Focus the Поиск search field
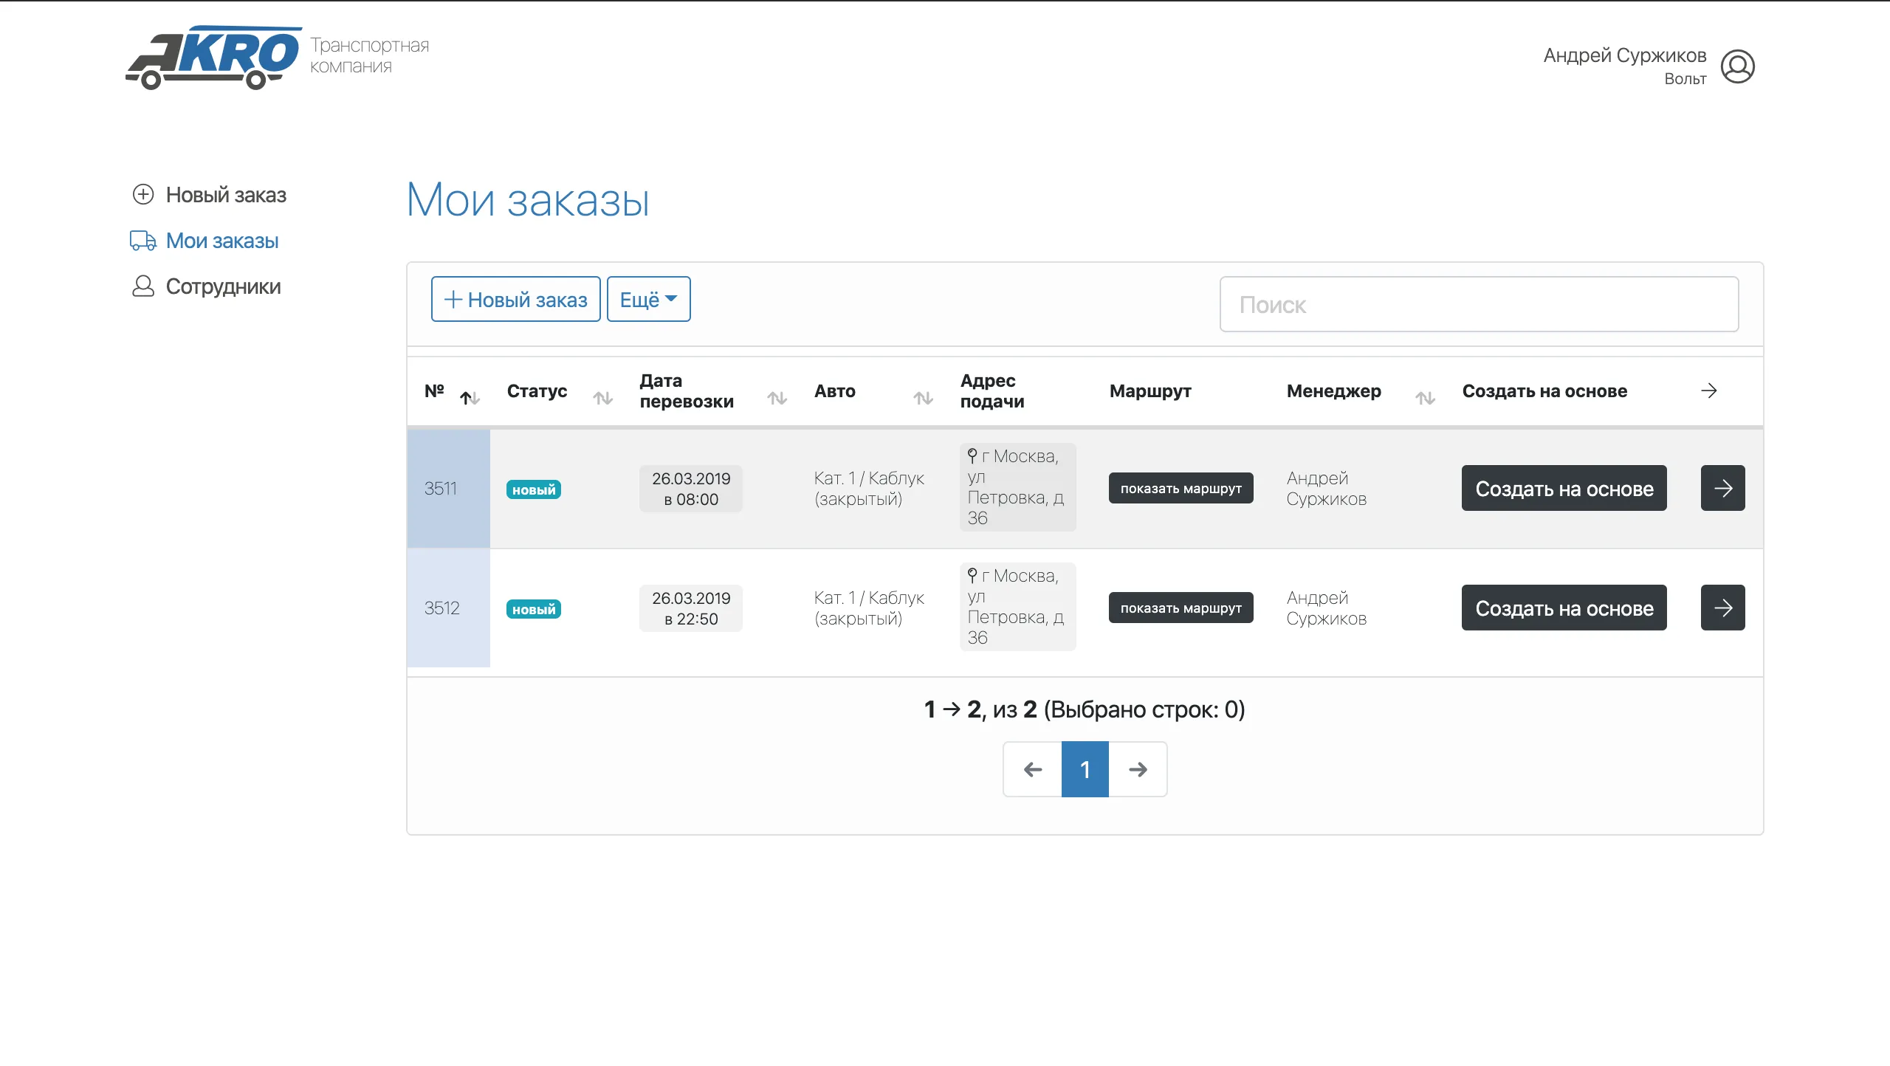The height and width of the screenshot is (1066, 1890). 1479,304
